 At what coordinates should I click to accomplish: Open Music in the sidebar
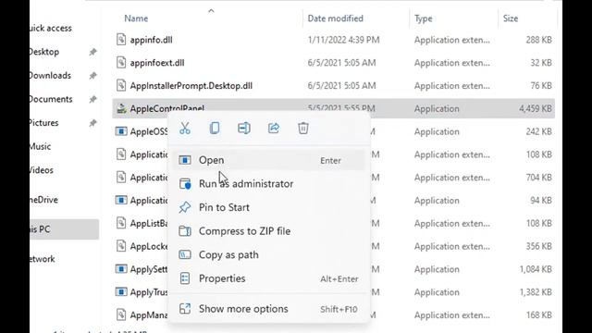pyautogui.click(x=40, y=146)
